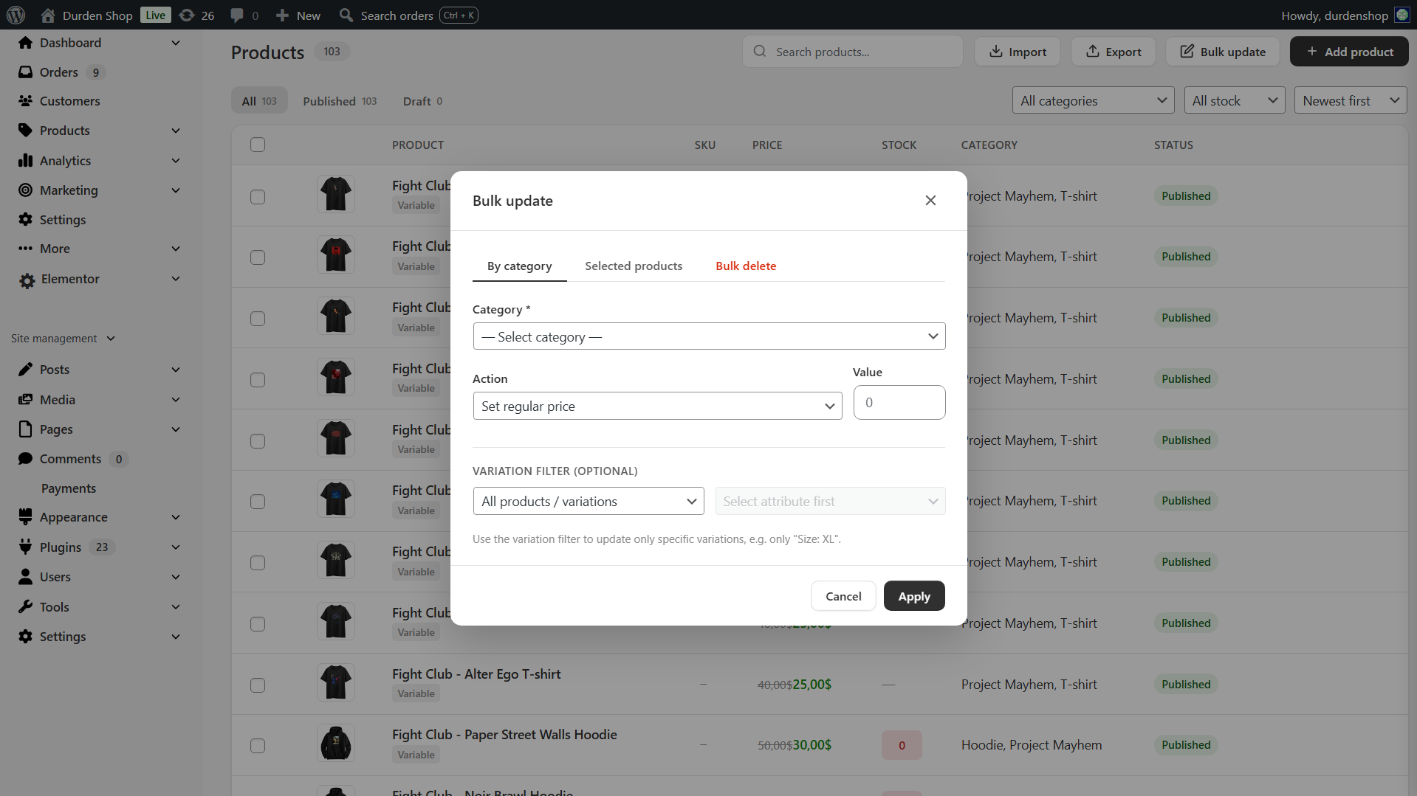Switch to the Selected products tab
Screen dimensions: 1417x796
click(x=633, y=266)
